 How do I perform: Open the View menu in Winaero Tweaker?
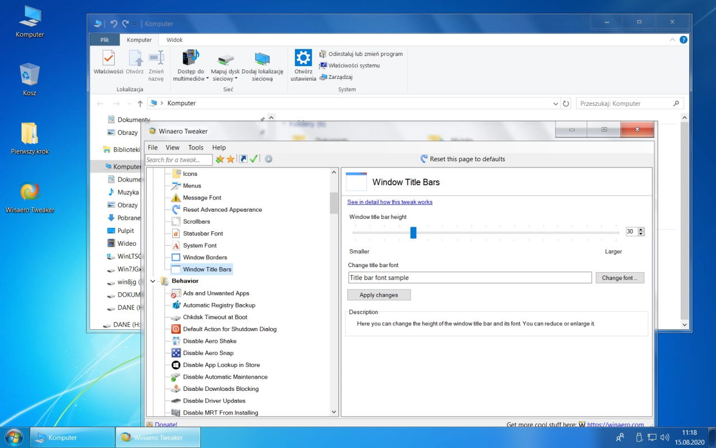pyautogui.click(x=172, y=147)
